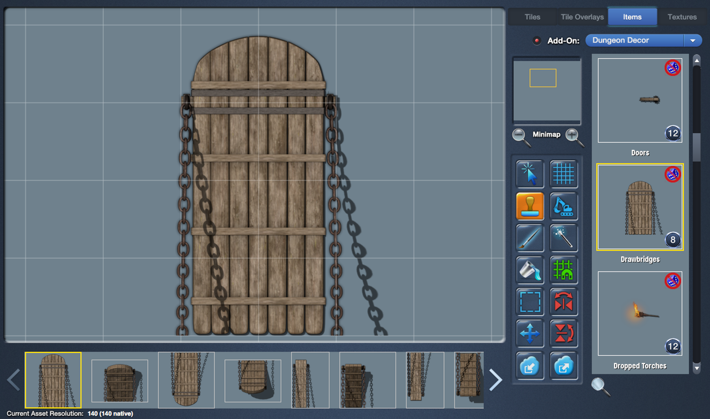The height and width of the screenshot is (419, 710).
Task: Select the excavator dig tool
Action: [x=564, y=206]
